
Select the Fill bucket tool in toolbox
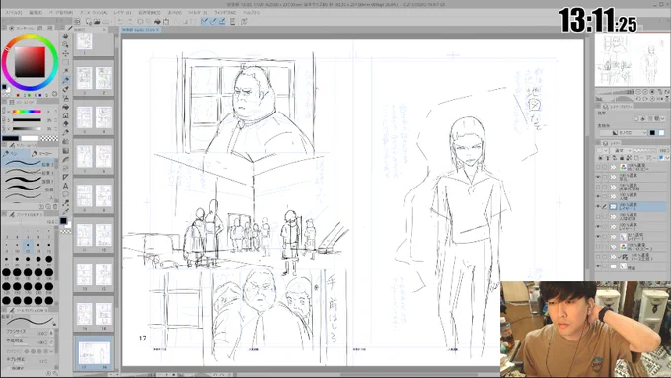pyautogui.click(x=65, y=107)
